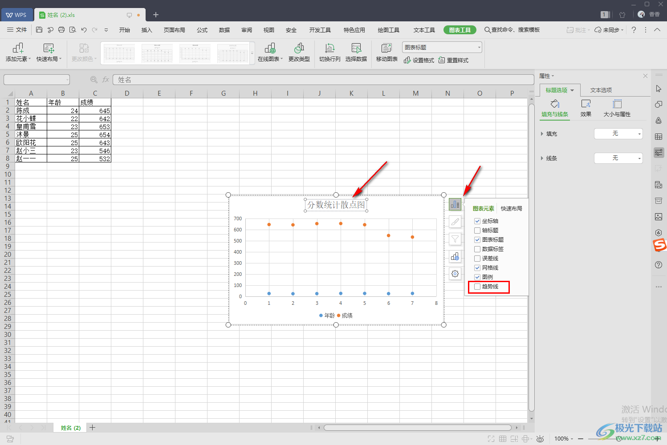The image size is (667, 445).
Task: Switch to the Text Options (文本选项) tab
Action: pyautogui.click(x=601, y=90)
